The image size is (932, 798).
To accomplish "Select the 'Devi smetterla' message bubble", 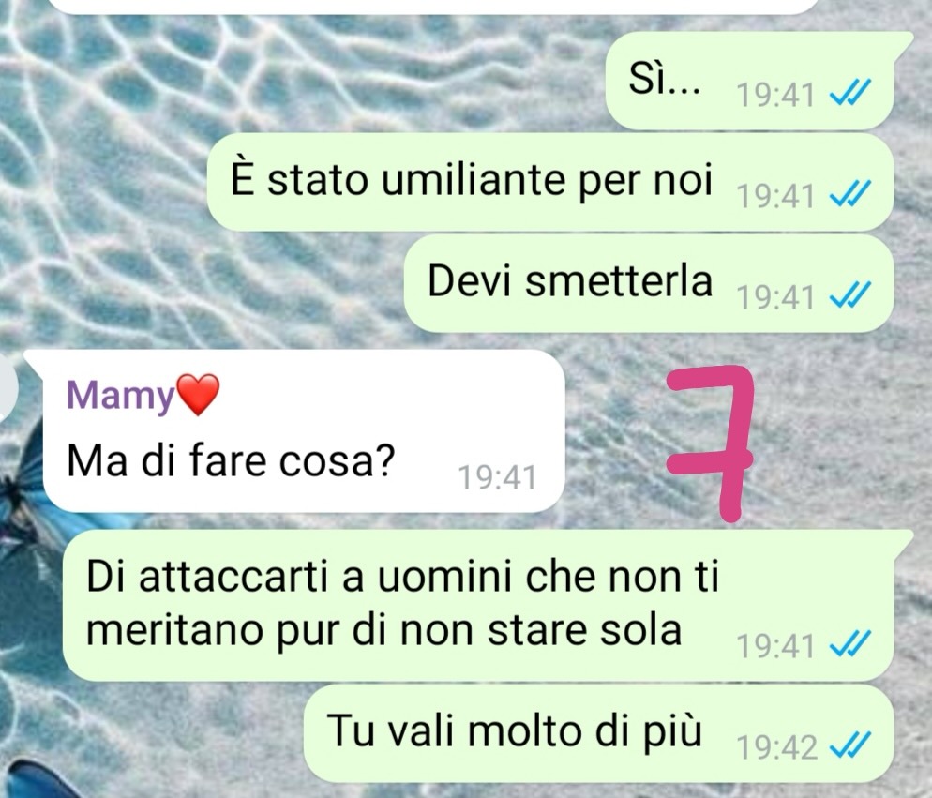I will pos(649,283).
